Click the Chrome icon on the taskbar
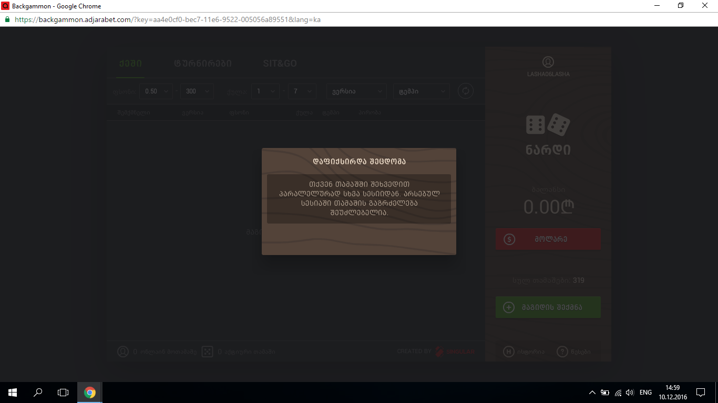The height and width of the screenshot is (403, 718). (90, 393)
